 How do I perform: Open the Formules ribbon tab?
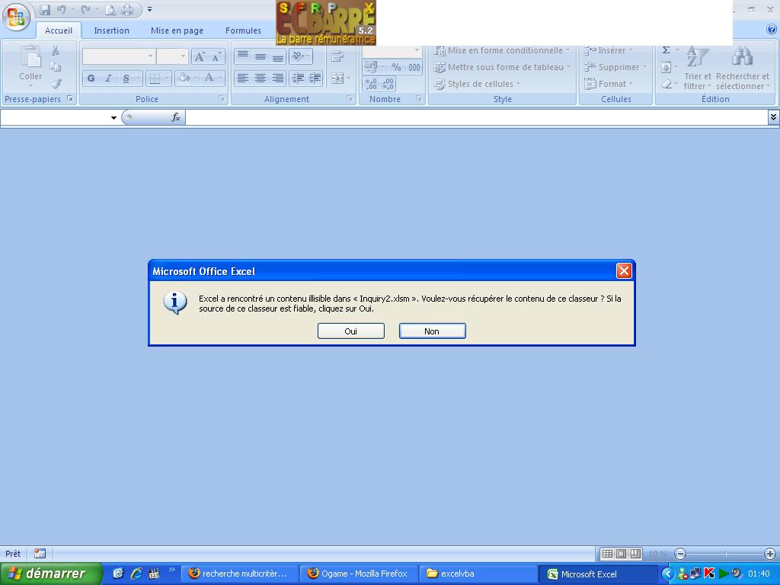(x=243, y=30)
